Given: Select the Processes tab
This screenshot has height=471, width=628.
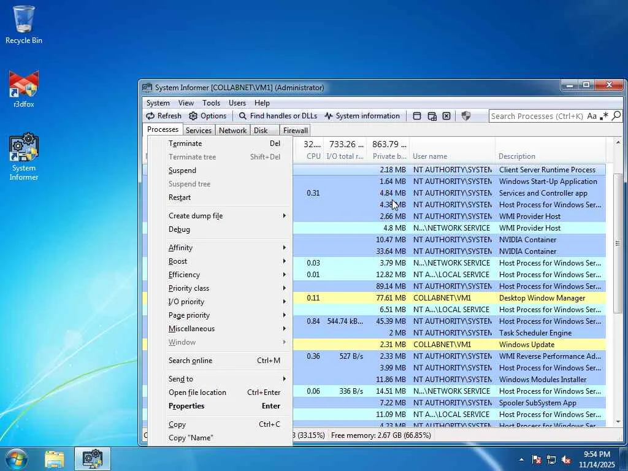Looking at the screenshot, I should [x=163, y=129].
